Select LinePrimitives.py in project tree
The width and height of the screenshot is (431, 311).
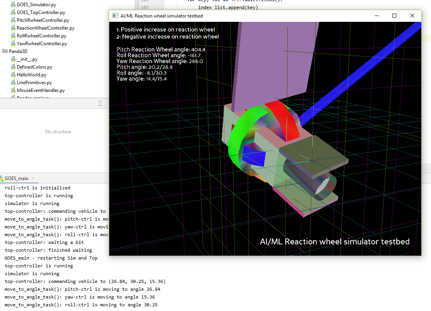(x=34, y=83)
